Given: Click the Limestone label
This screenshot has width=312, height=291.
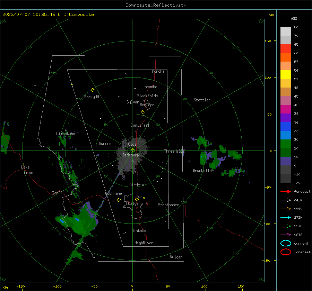Looking at the screenshot, I should tap(66, 134).
